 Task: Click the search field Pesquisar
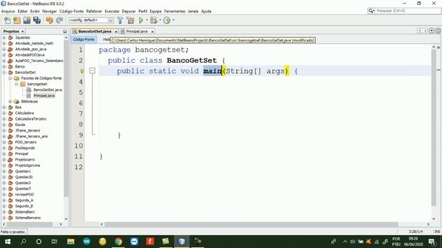405,11
